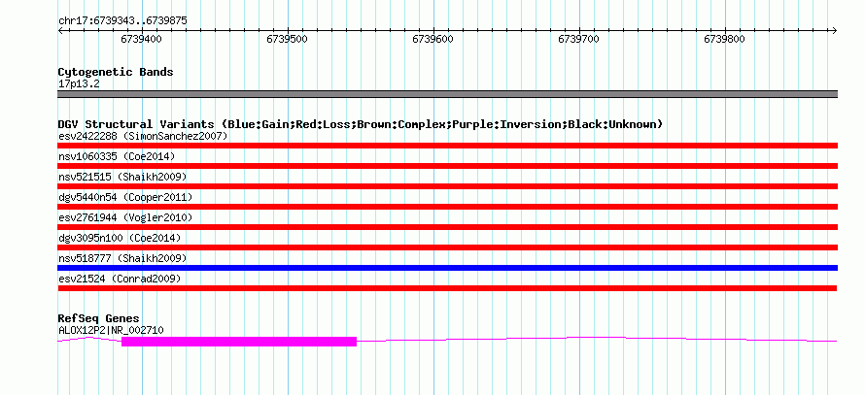Click the 6739800 ruler position
865x395 pixels.
tap(725, 39)
